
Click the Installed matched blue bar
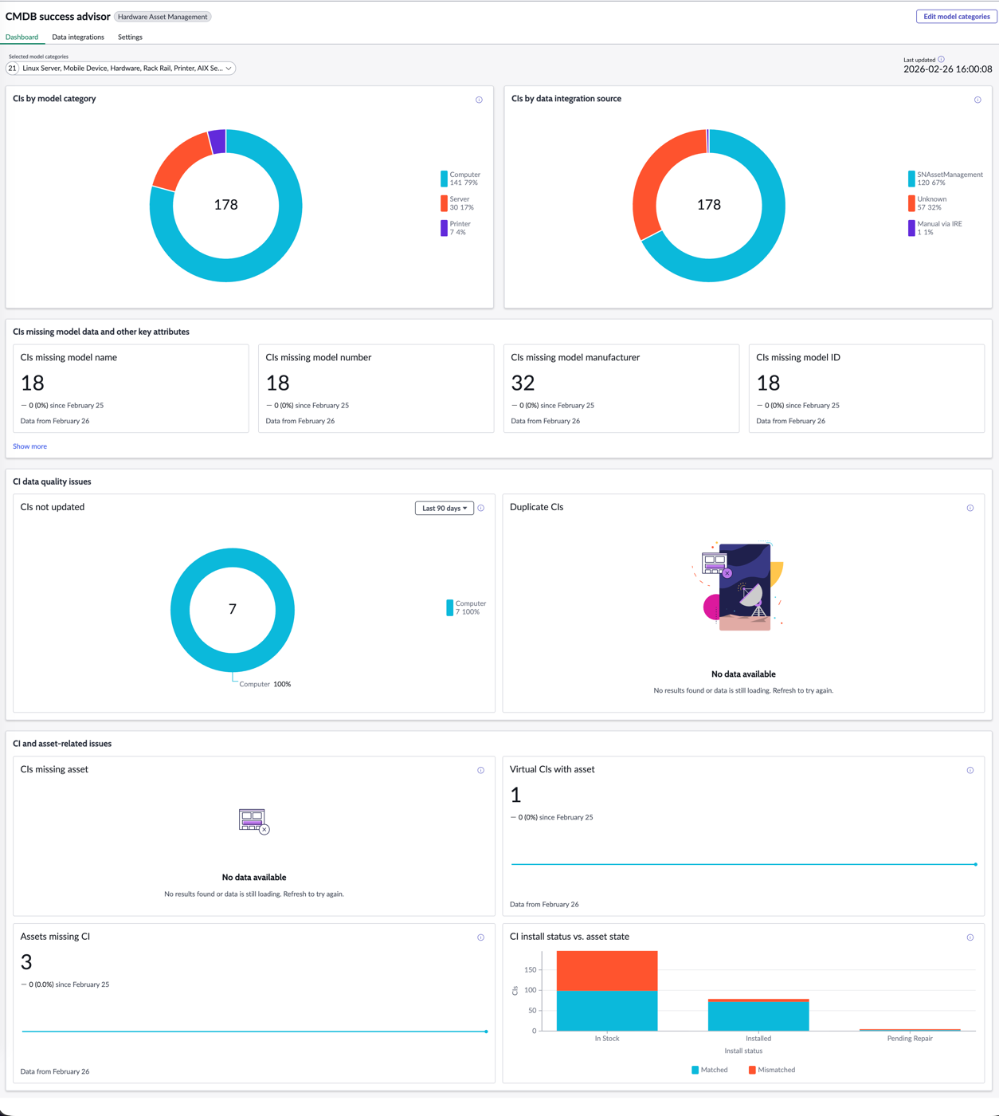[x=758, y=1016]
